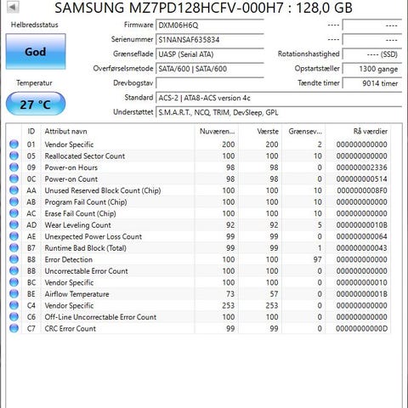Select status icon for Off-Line Uncorrectable Error Count
The width and height of the screenshot is (408, 408).
coord(14,317)
